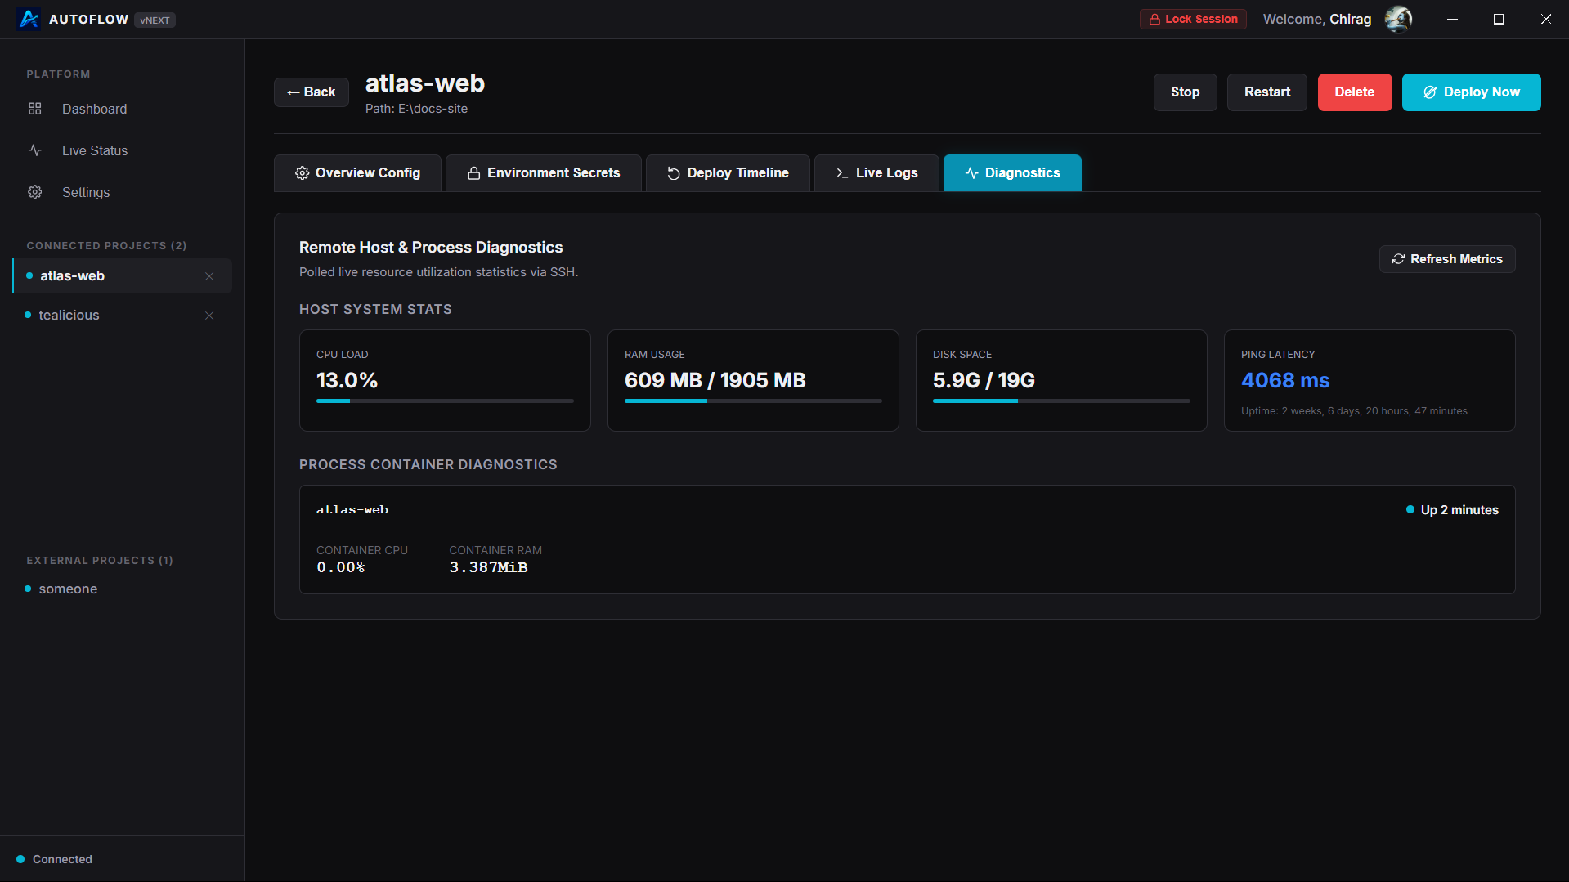Click the 5.9G / 19G disk value
This screenshot has width=1569, height=882.
point(984,380)
